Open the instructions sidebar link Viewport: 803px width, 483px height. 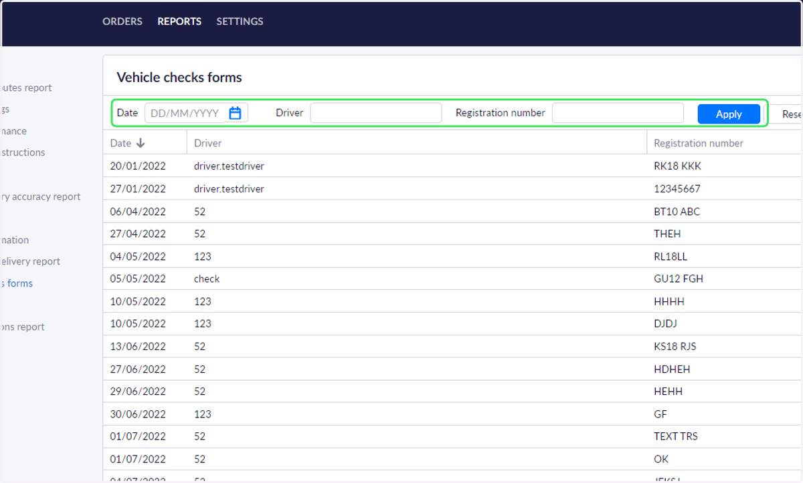point(23,152)
